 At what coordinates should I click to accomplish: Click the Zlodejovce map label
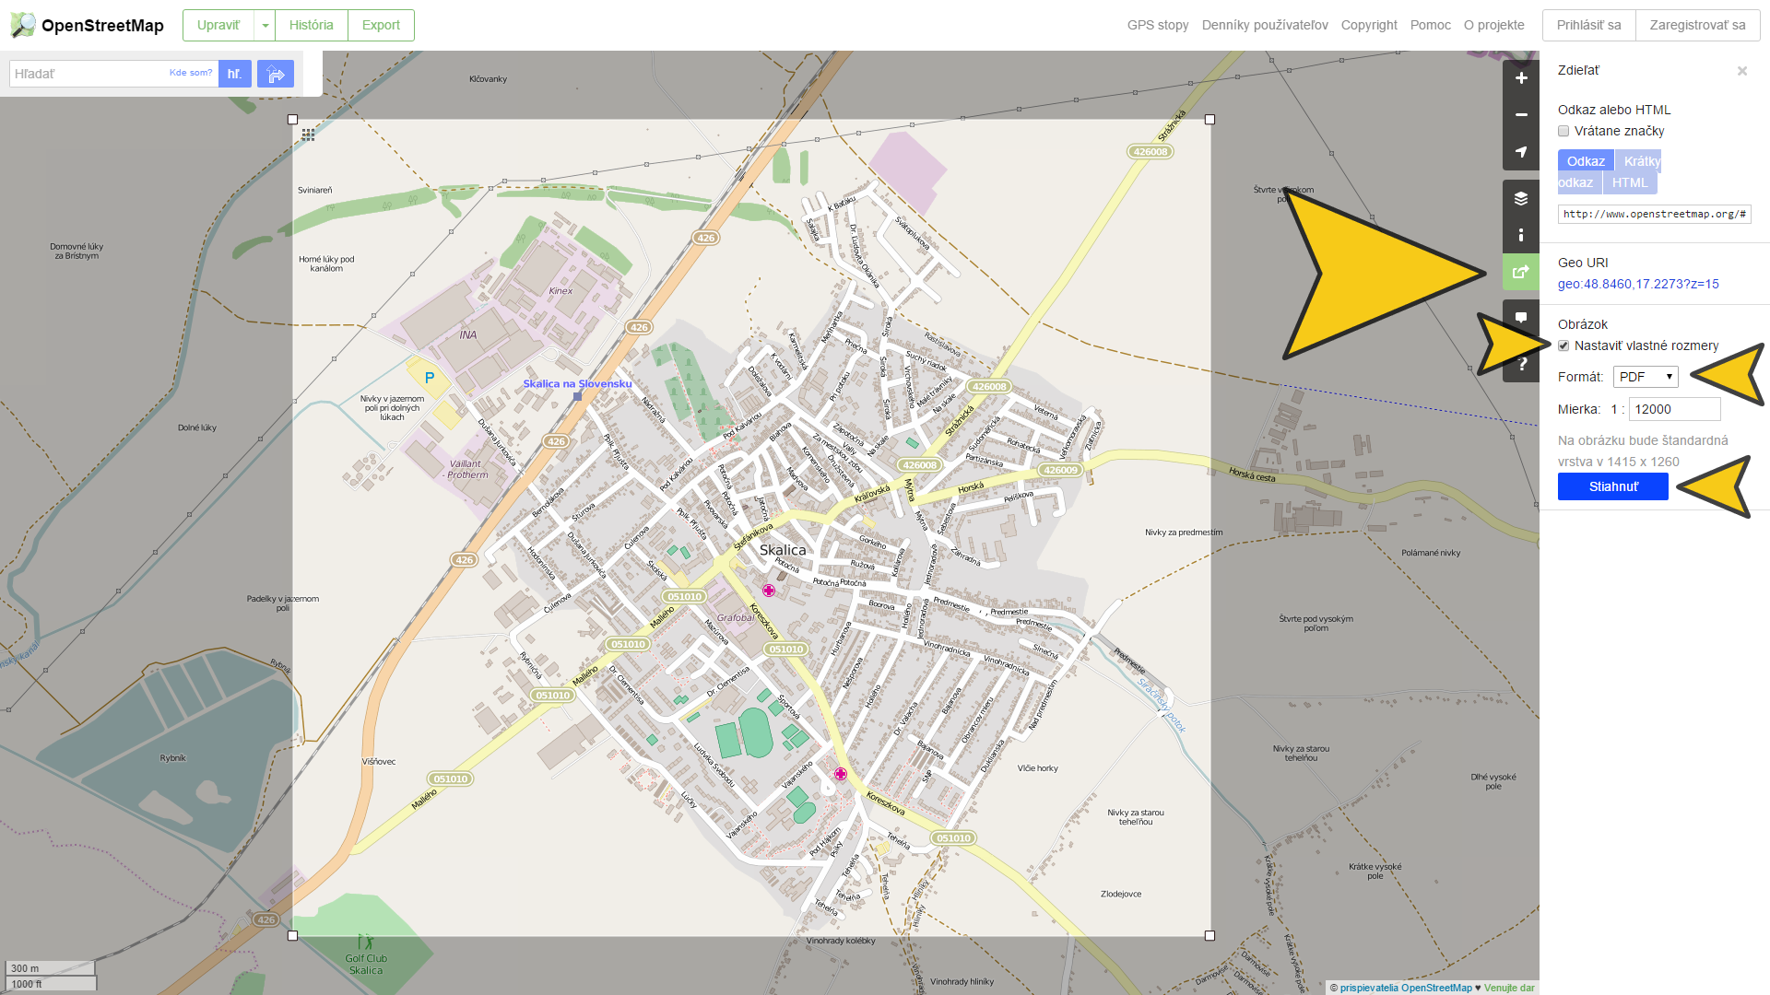click(1121, 894)
